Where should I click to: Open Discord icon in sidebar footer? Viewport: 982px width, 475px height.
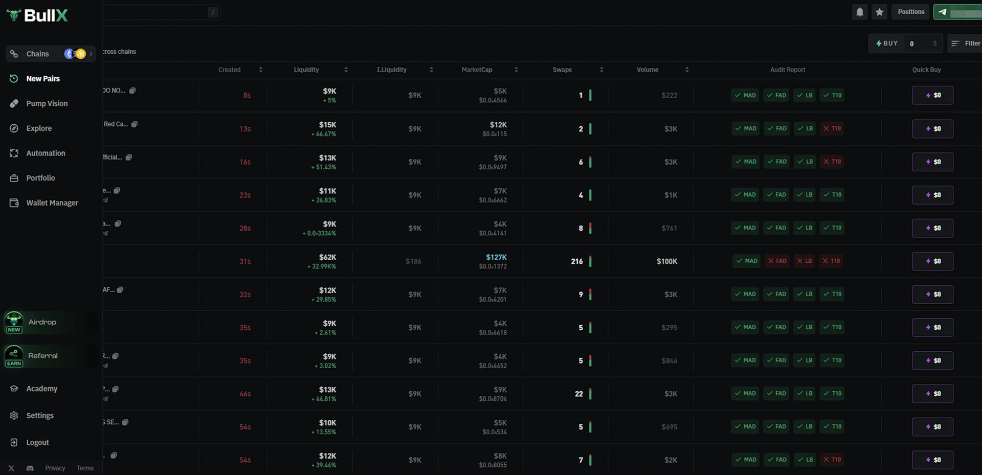[x=30, y=468]
